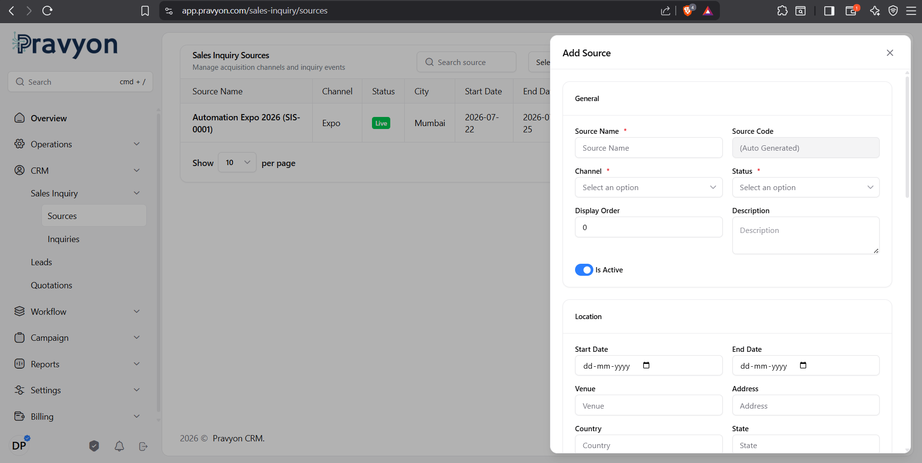Viewport: 922px width, 463px height.
Task: Click the Settings sliders icon
Action: pos(19,390)
